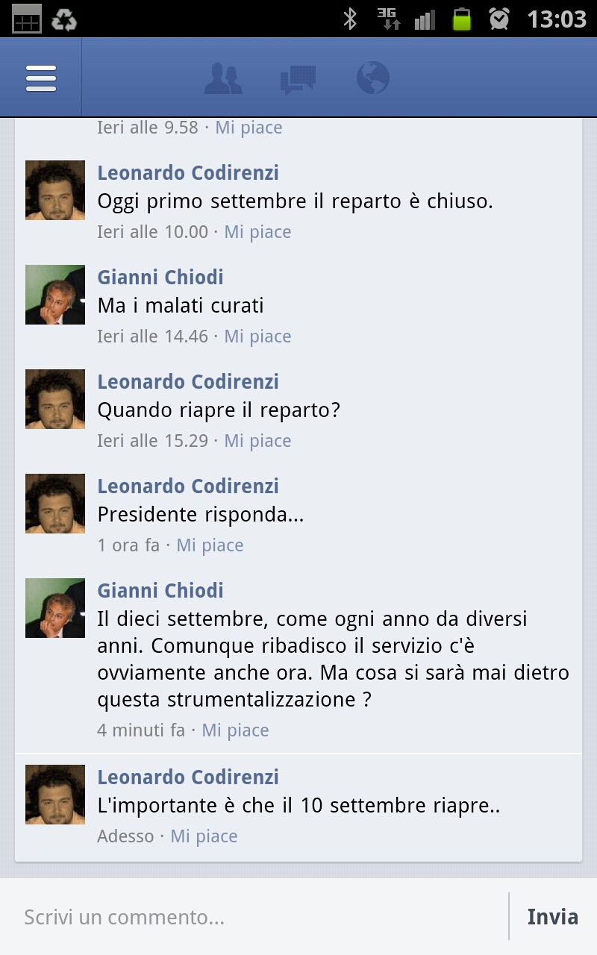Viewport: 597px width, 955px height.
Task: Focus the "Scrivi un commento..." field
Action: [x=254, y=916]
